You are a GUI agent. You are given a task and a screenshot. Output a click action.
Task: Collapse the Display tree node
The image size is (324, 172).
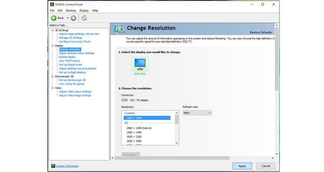click(x=52, y=46)
